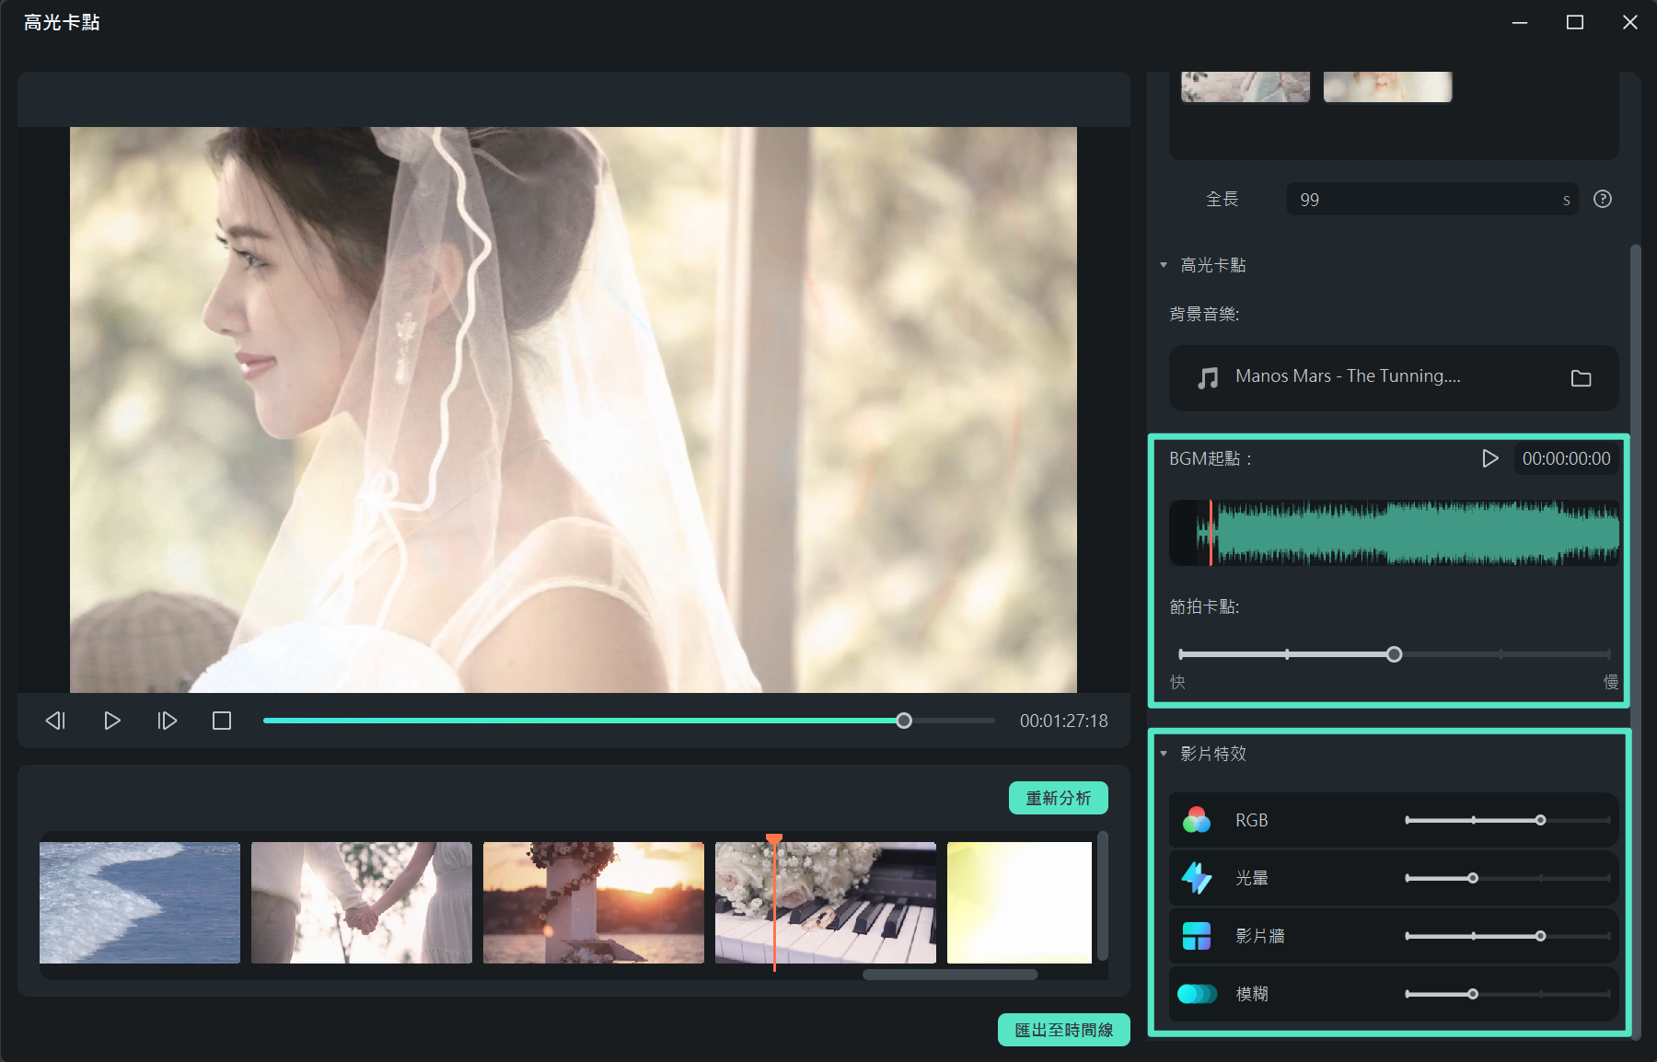Adjust the 節拍卡點 beat speed slider
This screenshot has height=1062, width=1657.
tap(1394, 654)
